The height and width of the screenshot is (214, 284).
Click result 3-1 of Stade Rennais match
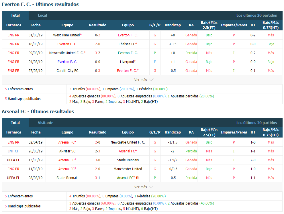click(98, 178)
